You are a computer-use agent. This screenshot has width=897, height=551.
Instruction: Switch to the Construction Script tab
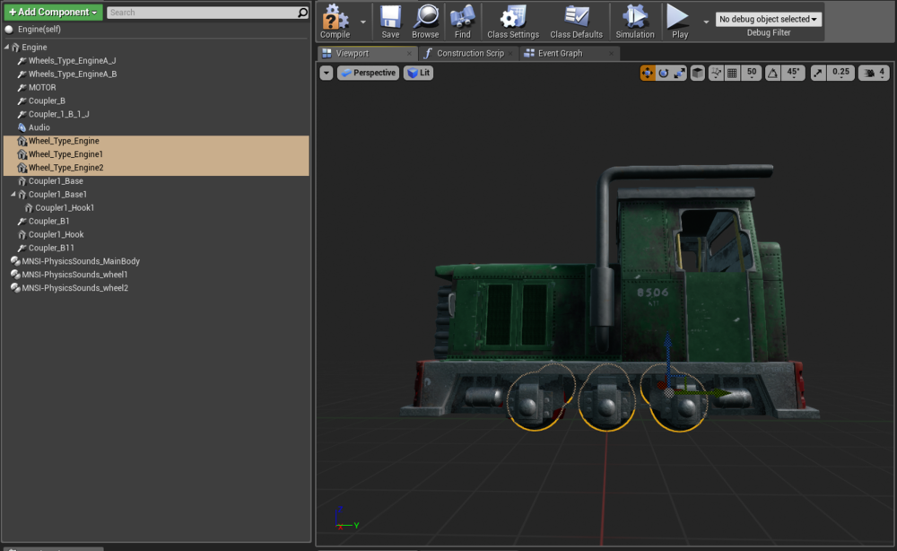[x=469, y=53]
